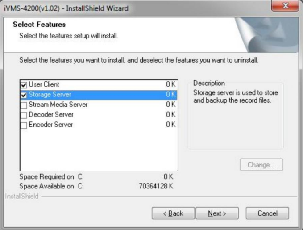Click the greyed-out Change... button
This screenshot has width=303, height=230.
point(261,165)
